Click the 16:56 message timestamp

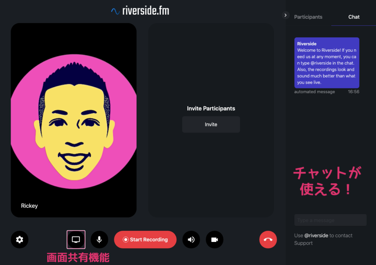(354, 92)
